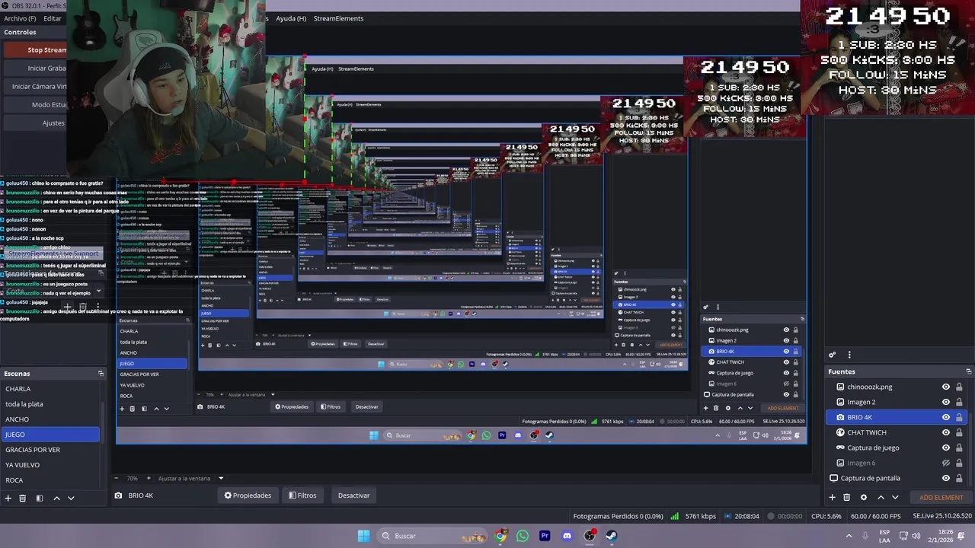The width and height of the screenshot is (975, 548).
Task: Toggle lock on Captura de pantalla source
Action: 959,478
